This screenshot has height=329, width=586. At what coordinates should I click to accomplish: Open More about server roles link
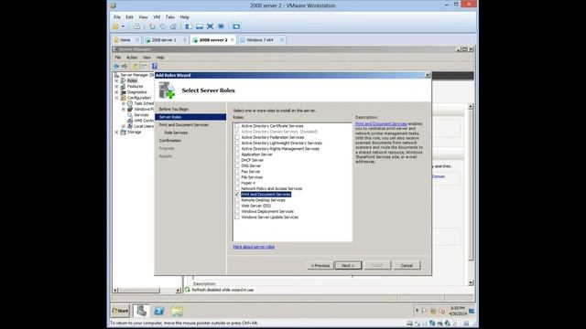tap(254, 247)
